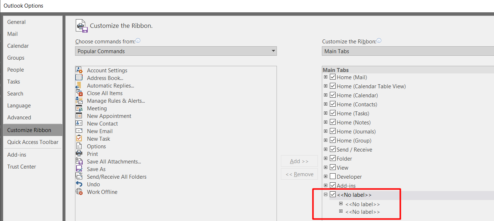Viewport: 494px width, 221px height.
Task: Expand the Home (Tasks) tree node
Action: (x=325, y=113)
